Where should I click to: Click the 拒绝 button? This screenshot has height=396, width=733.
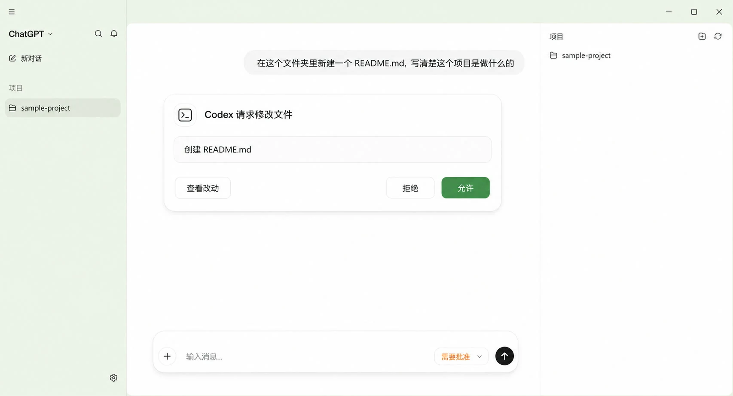pyautogui.click(x=410, y=188)
